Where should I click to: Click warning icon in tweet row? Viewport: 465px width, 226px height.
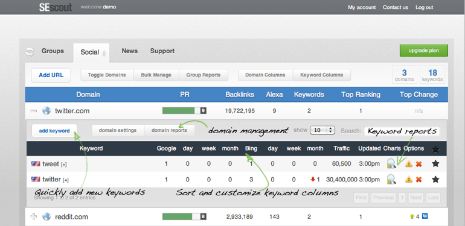click(409, 163)
